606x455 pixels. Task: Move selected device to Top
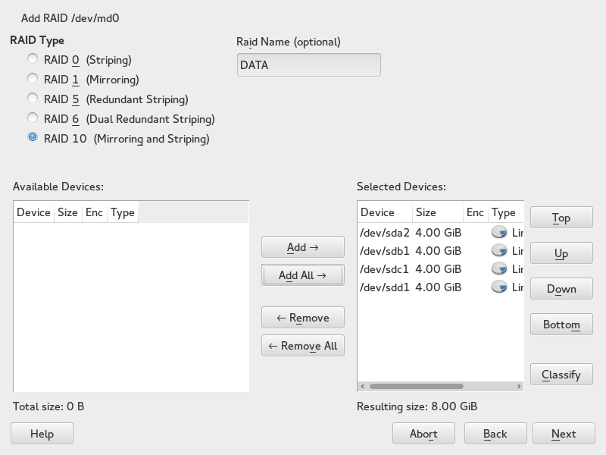point(561,218)
